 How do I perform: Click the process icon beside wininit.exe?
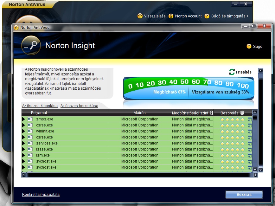coord(30,131)
